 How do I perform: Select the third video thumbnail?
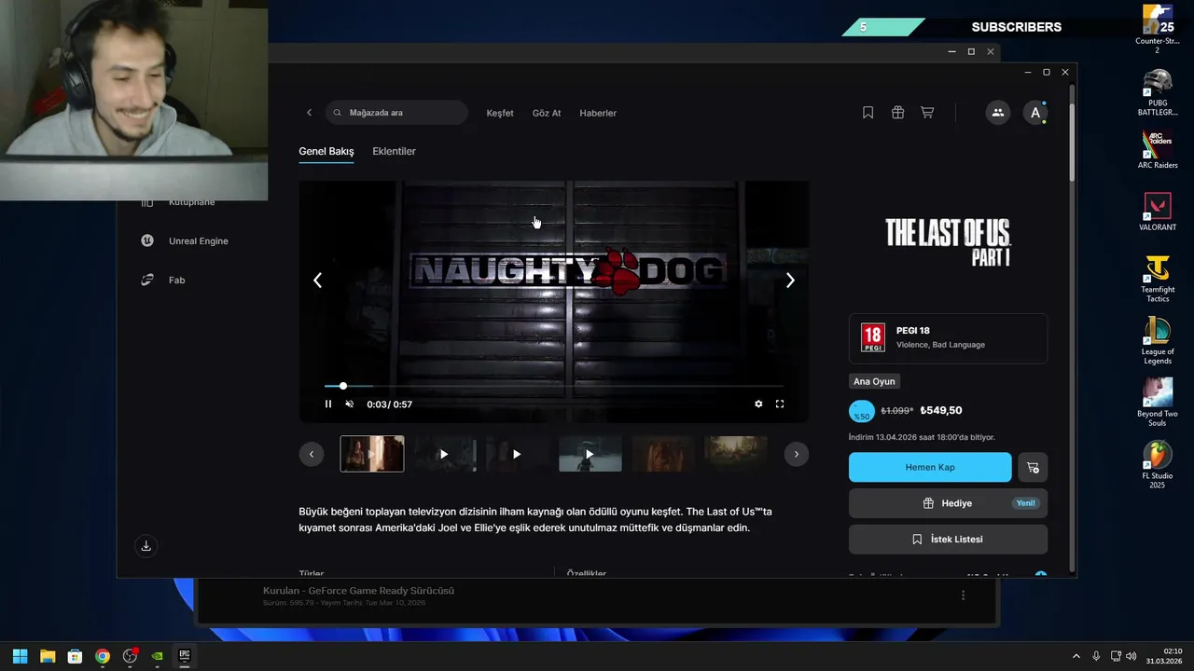point(517,454)
